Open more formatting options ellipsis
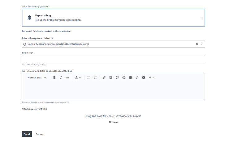The height and width of the screenshot is (142, 229). (x=67, y=77)
